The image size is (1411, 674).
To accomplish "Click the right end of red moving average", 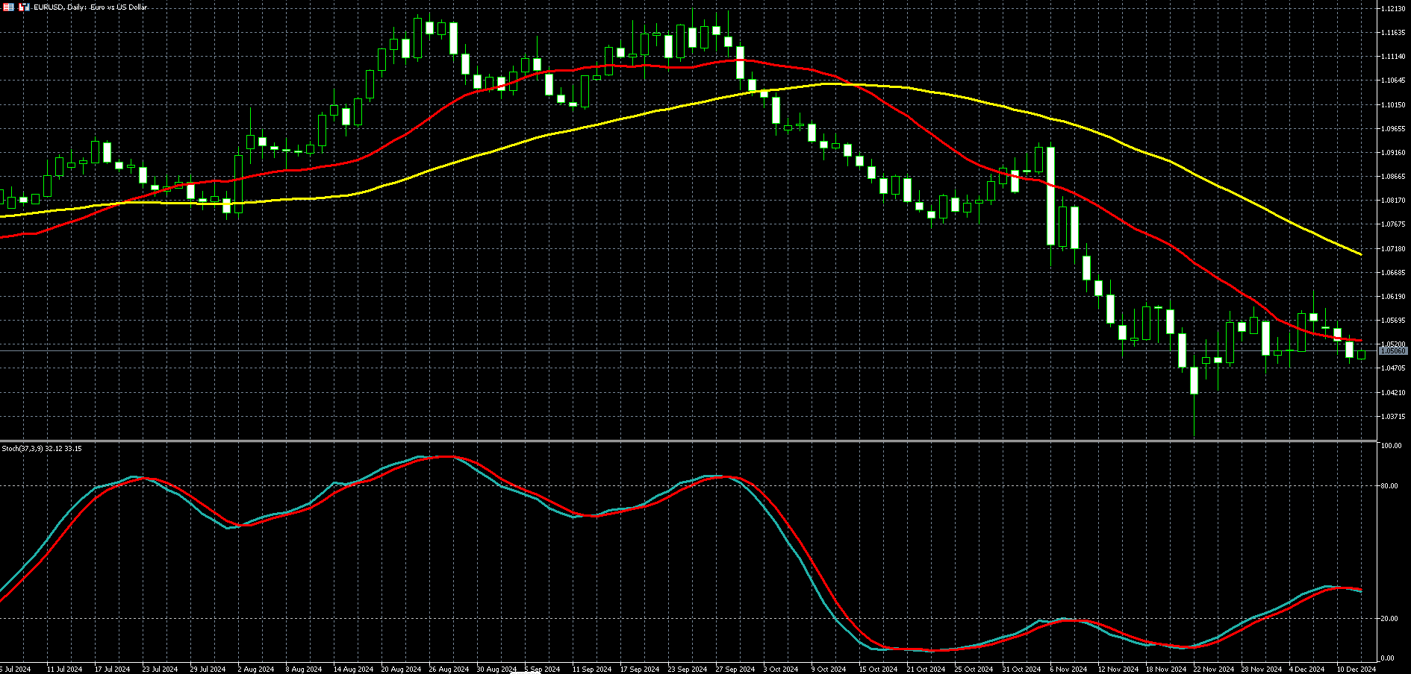I will coord(1360,341).
